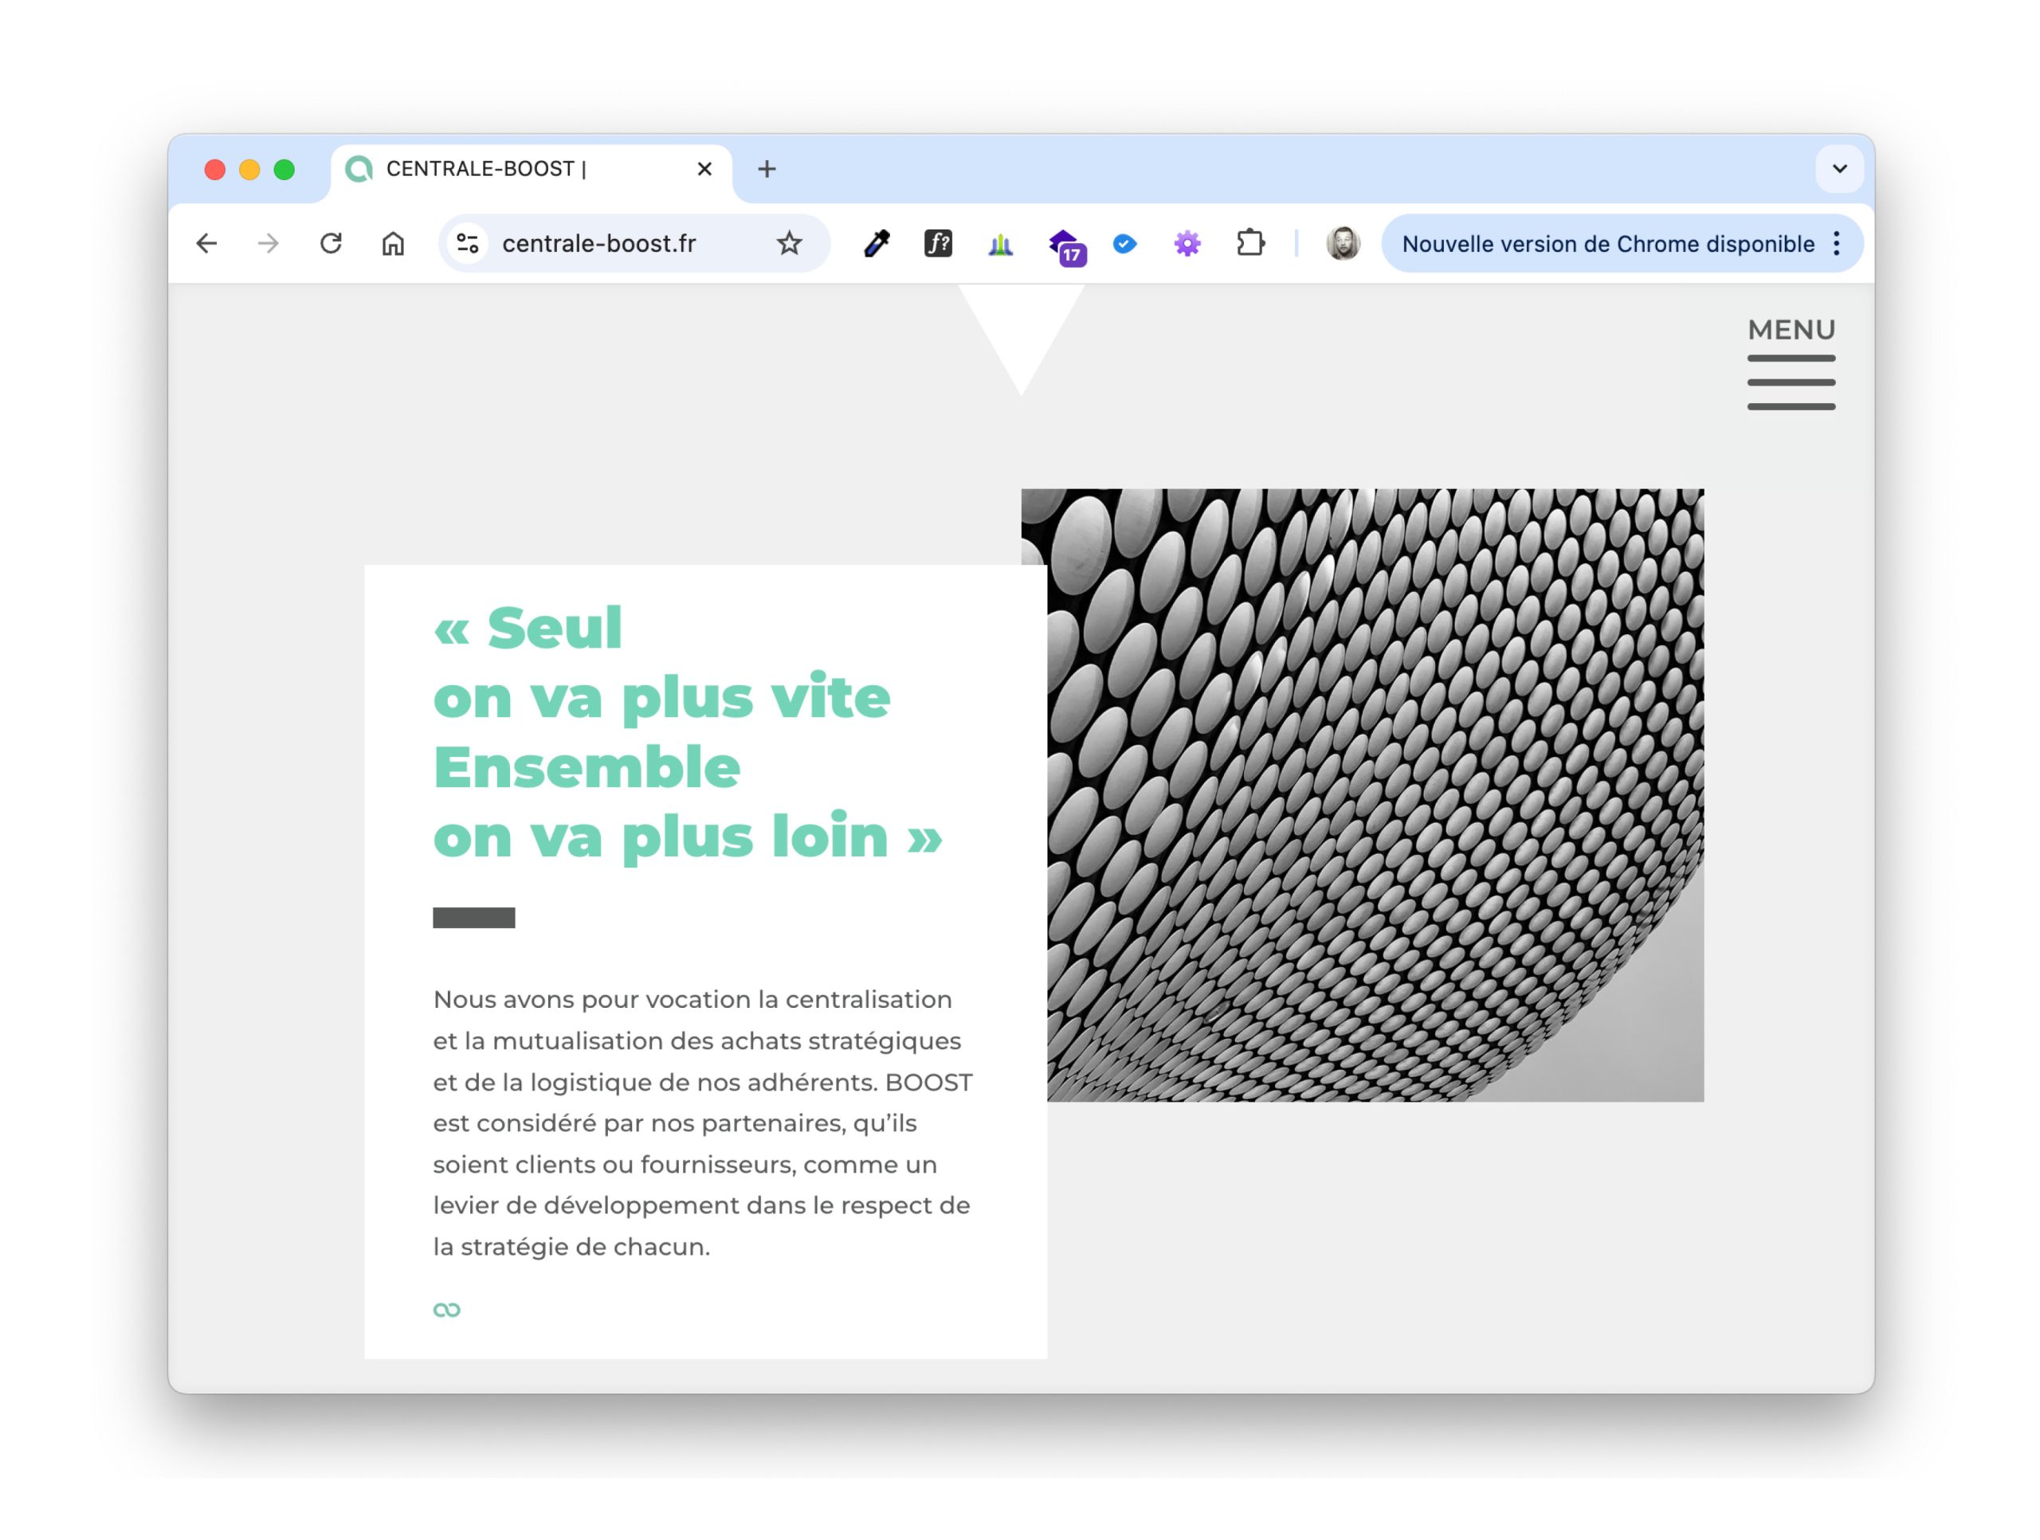The width and height of the screenshot is (2040, 1540).
Task: Click the blue checkmark extension icon
Action: 1124,244
